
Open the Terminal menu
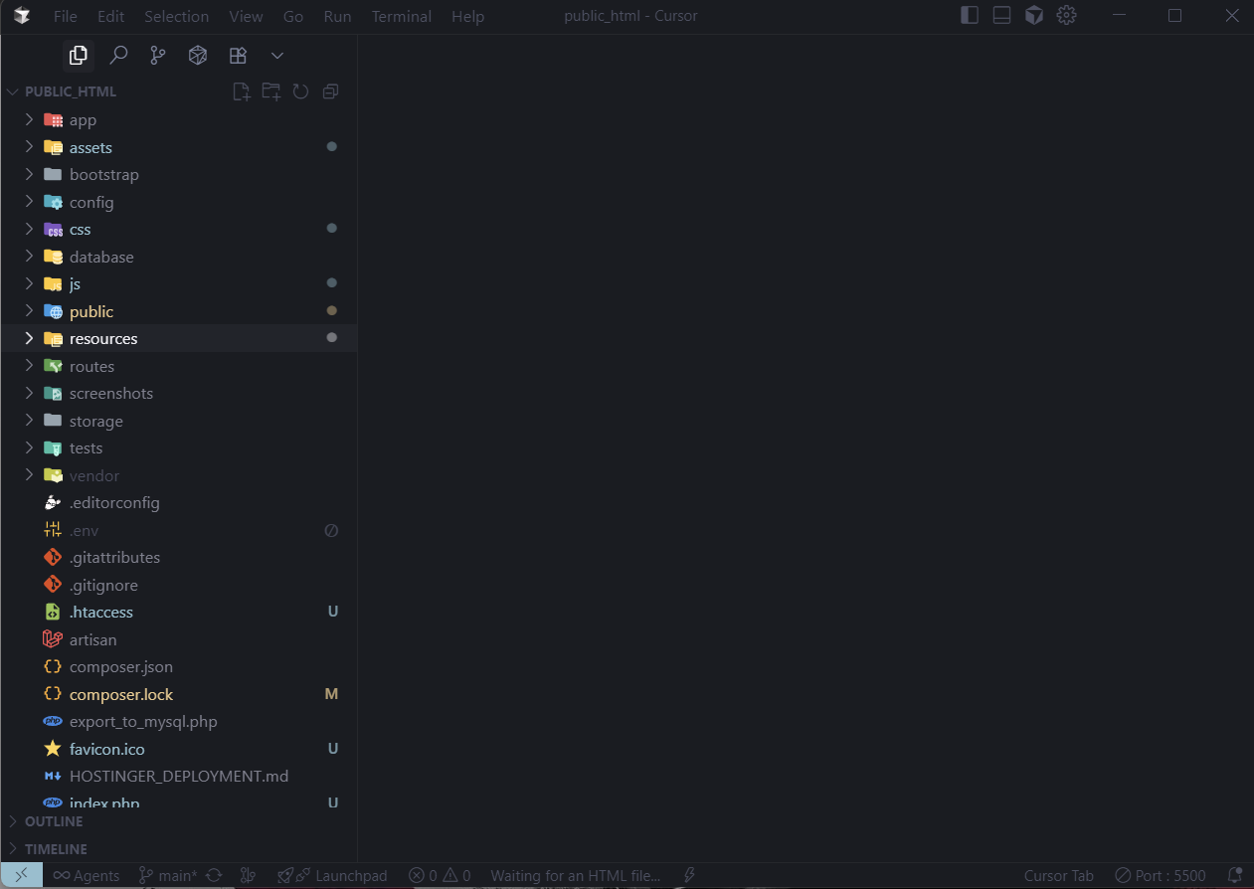tap(401, 16)
